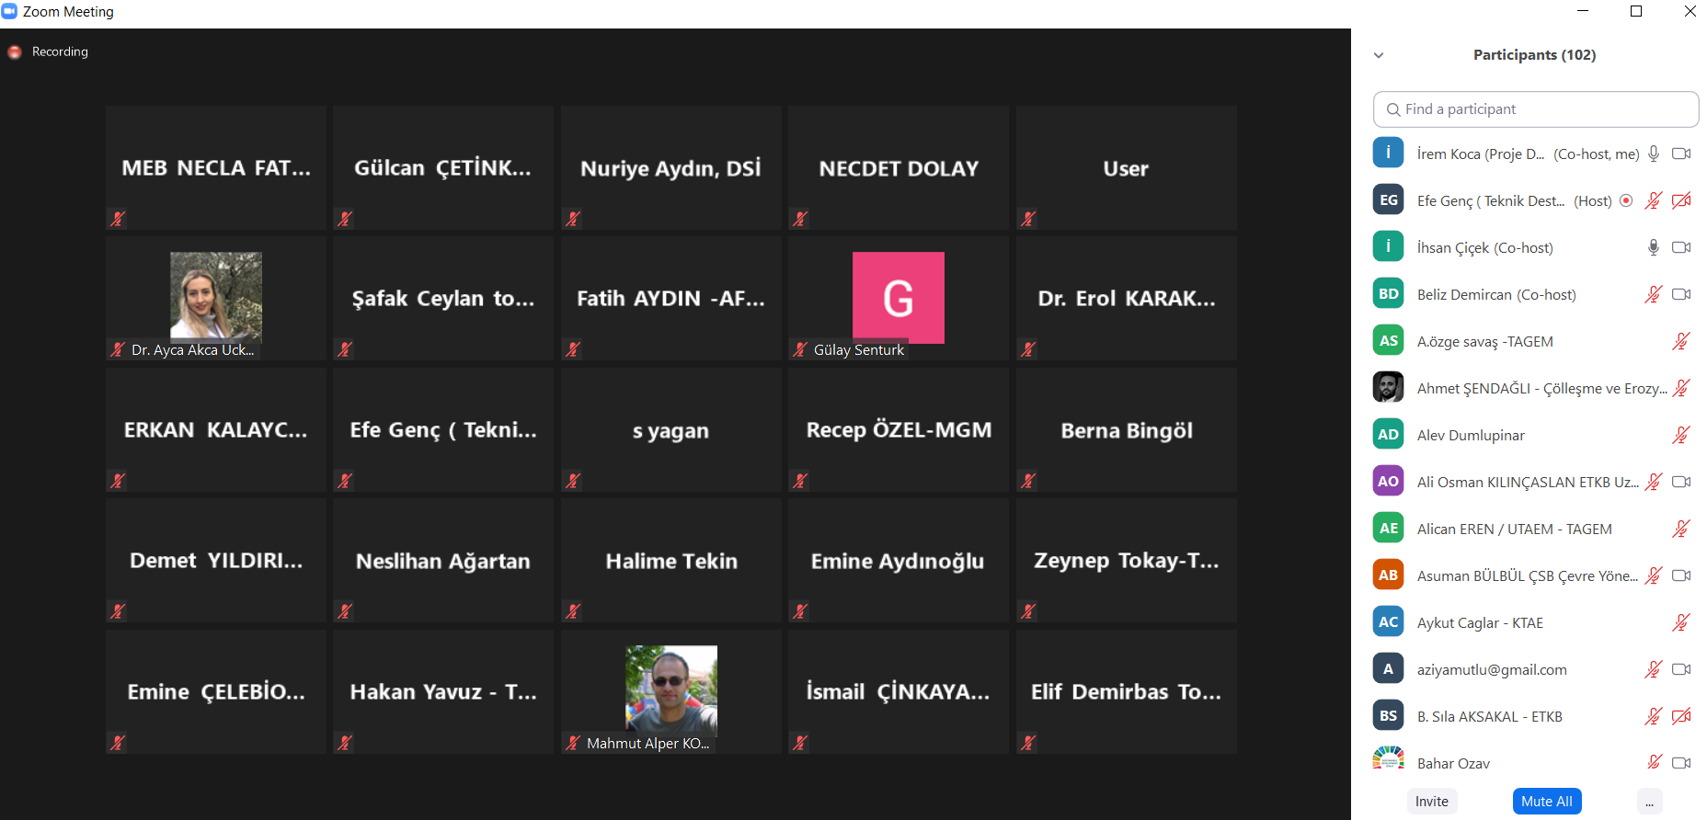Select the Hakan Yavuz video tile

443,691
